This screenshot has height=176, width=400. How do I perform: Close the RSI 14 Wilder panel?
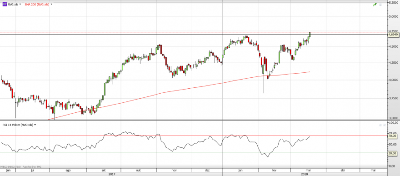(385, 125)
